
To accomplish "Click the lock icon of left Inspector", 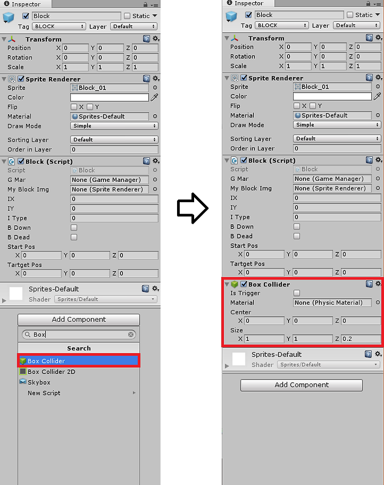I will coord(145,4).
